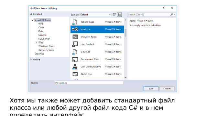Select the SQL Server category

44,39
